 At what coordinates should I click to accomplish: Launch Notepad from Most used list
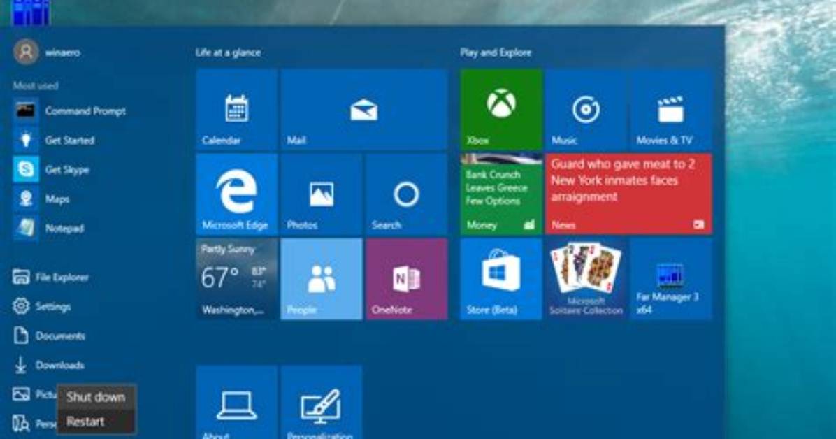coord(48,229)
